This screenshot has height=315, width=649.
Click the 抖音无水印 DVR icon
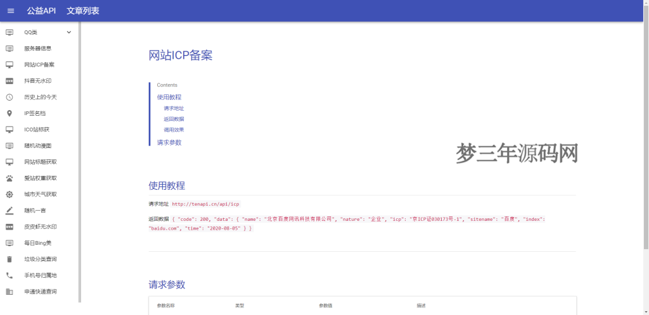[10, 81]
